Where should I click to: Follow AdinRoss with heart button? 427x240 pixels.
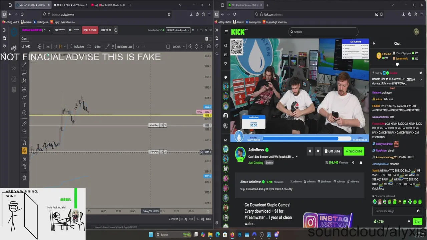(318, 151)
